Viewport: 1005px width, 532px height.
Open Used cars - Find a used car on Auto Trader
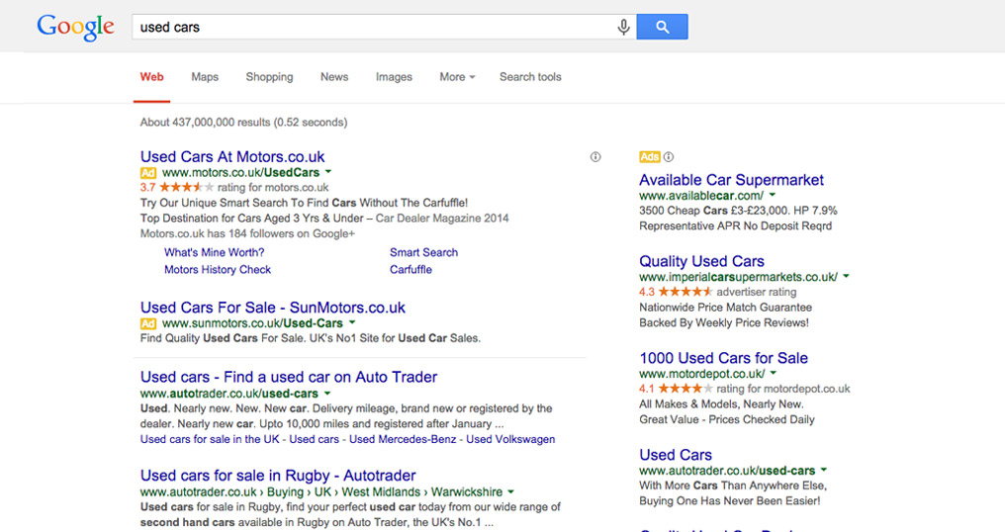tap(289, 377)
